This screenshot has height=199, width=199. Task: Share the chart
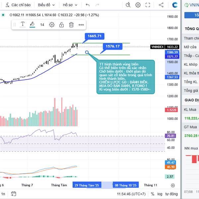click(x=161, y=5)
